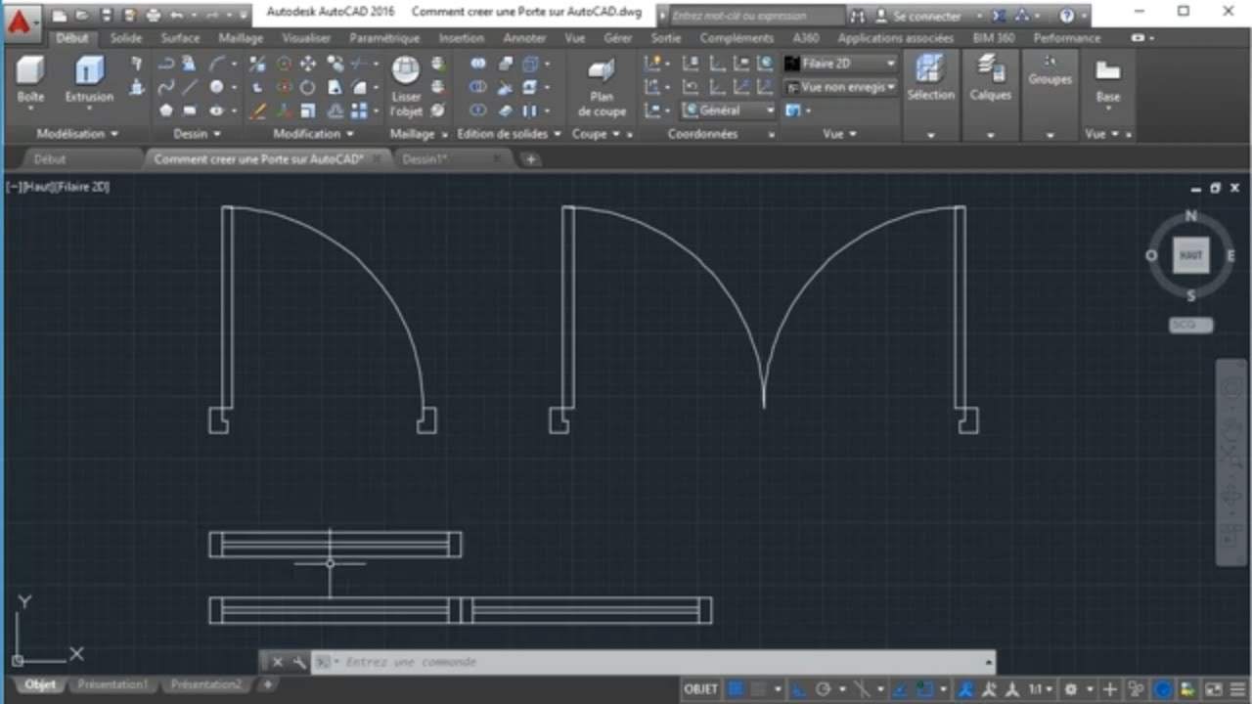The width and height of the screenshot is (1252, 704).
Task: Select the Boîte box tool
Action: (x=30, y=80)
